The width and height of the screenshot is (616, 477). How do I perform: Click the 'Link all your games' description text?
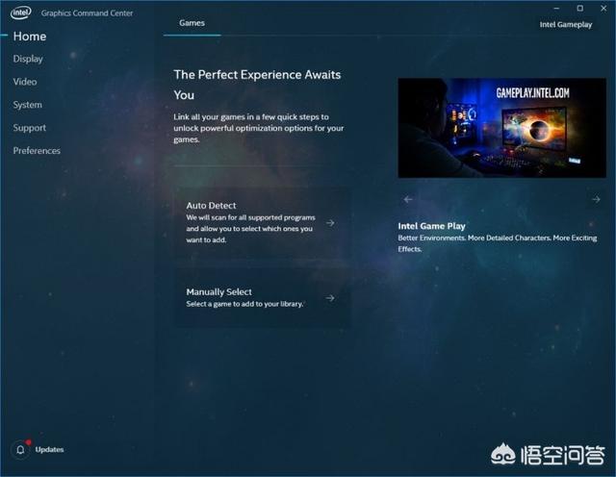(x=259, y=128)
